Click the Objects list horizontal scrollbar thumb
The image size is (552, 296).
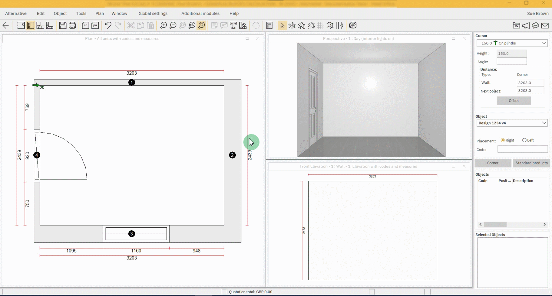(x=495, y=224)
